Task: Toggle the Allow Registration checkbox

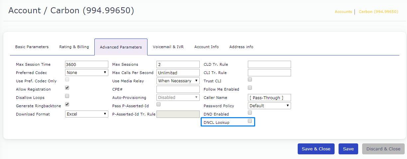Action: (67, 88)
